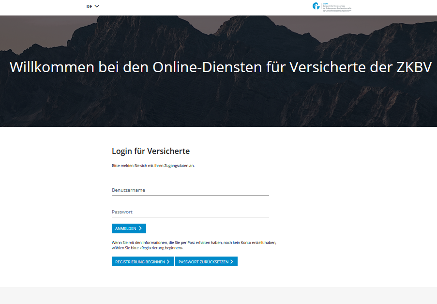Click the Login für Versicherte heading
The height and width of the screenshot is (304, 437).
click(151, 151)
